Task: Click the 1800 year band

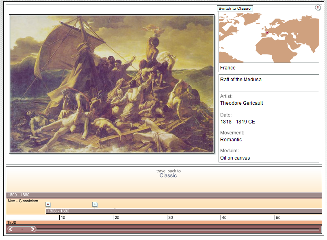Action: tap(164, 222)
